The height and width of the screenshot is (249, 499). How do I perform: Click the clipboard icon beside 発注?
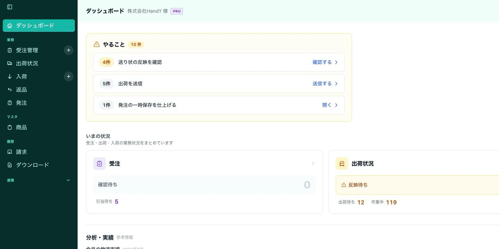point(10,103)
